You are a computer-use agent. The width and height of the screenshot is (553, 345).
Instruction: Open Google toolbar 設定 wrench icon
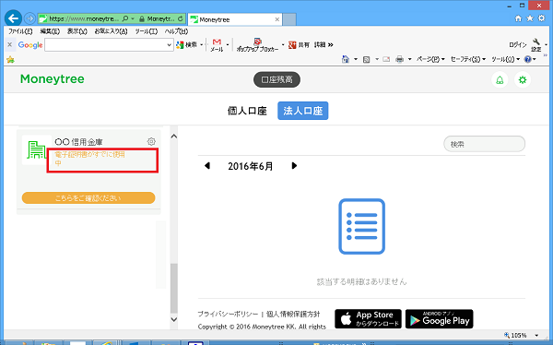pos(536,45)
